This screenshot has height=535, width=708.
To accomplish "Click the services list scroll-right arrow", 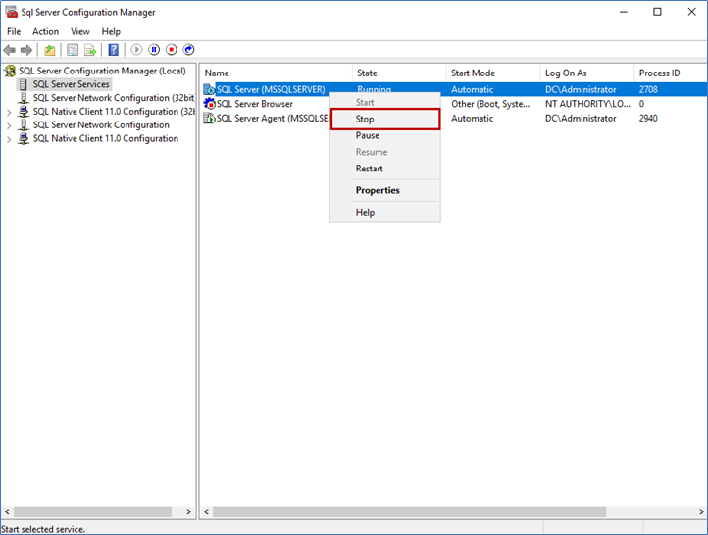I will [701, 511].
